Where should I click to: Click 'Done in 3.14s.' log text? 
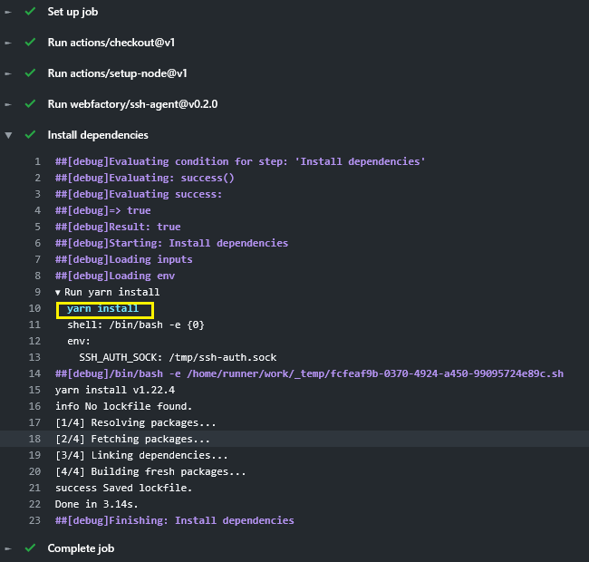97,505
